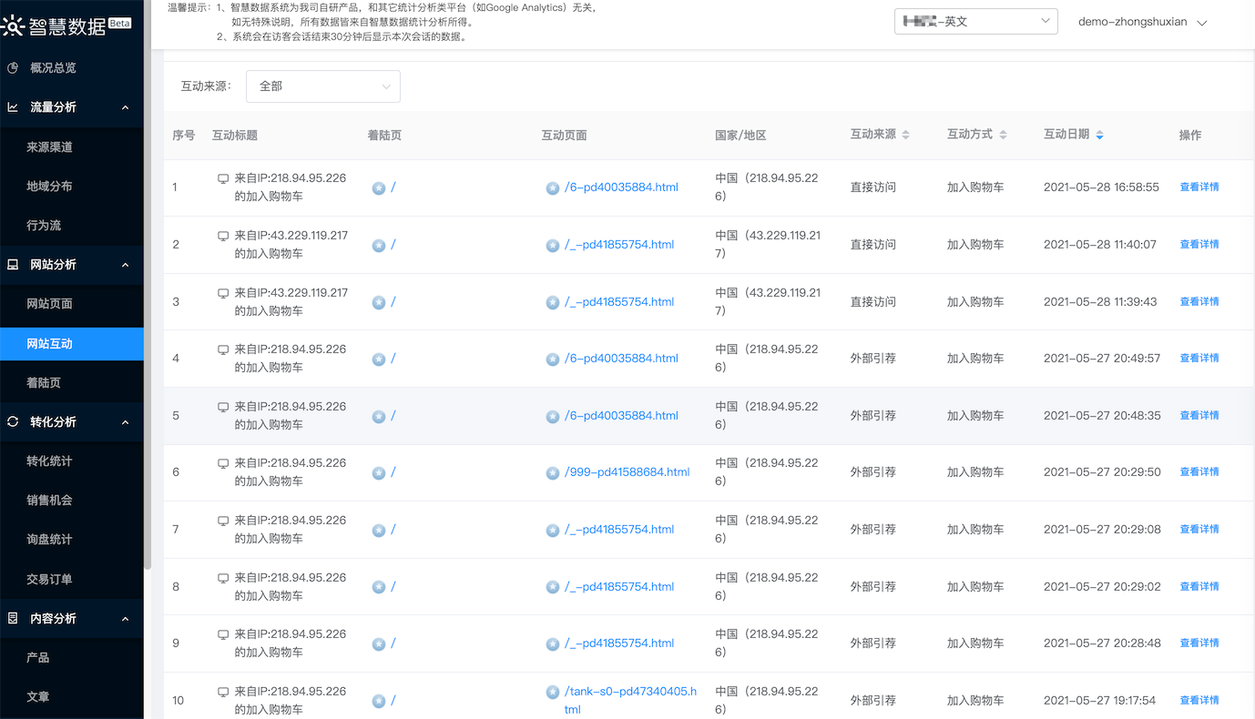This screenshot has width=1255, height=719.
Task: Expand the demo-zhongshuxian account menu
Action: [1142, 22]
